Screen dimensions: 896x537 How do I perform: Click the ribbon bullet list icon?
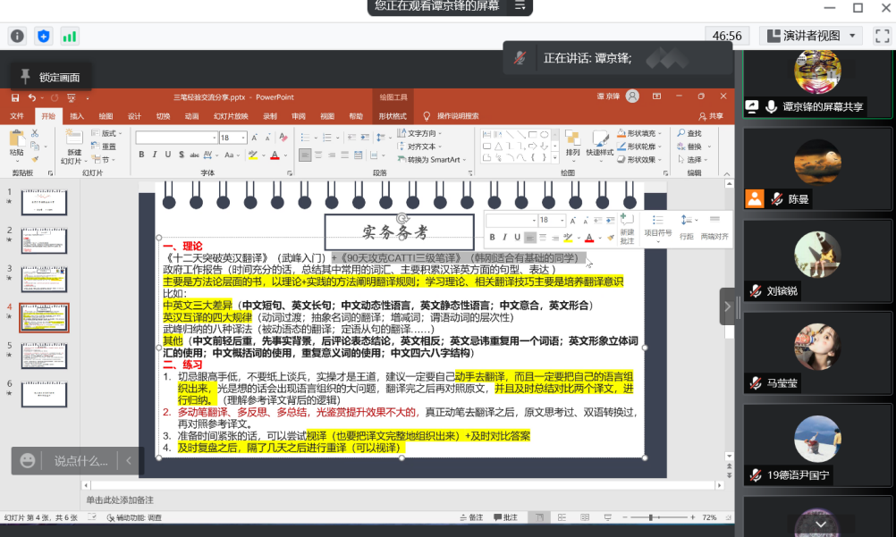tap(305, 138)
